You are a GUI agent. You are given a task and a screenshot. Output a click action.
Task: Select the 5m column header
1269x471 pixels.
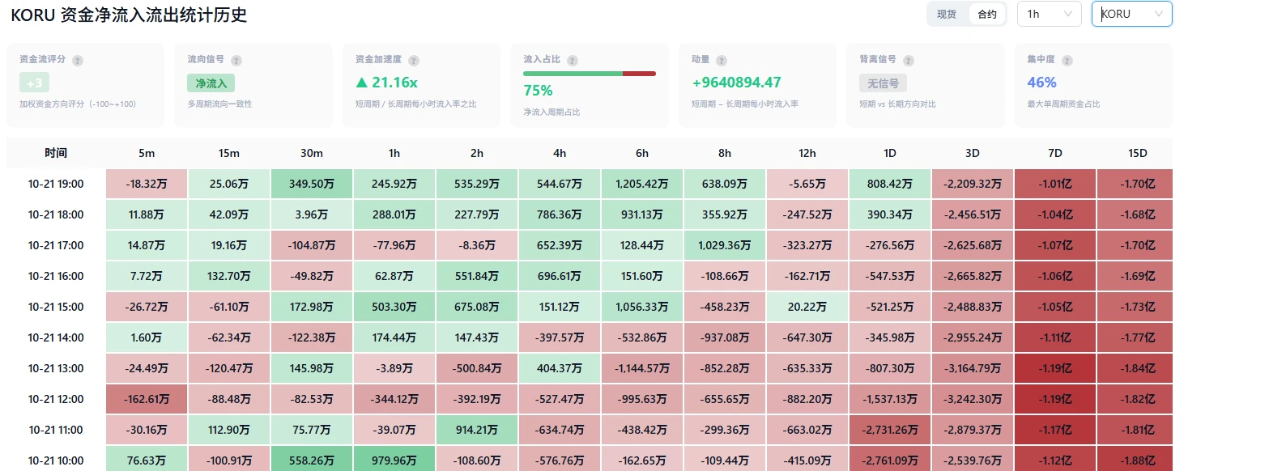pos(147,153)
